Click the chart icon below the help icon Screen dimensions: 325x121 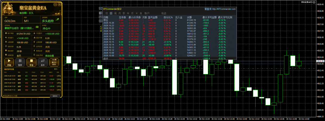[100, 21]
